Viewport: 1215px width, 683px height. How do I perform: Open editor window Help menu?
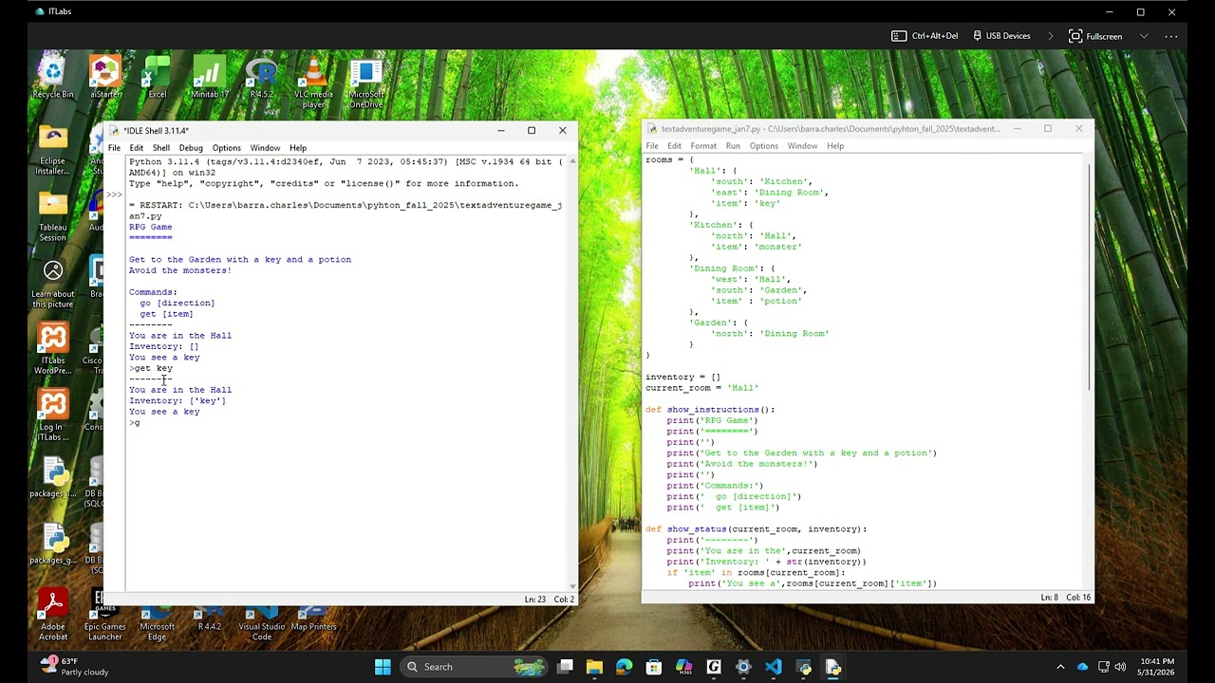tap(835, 146)
